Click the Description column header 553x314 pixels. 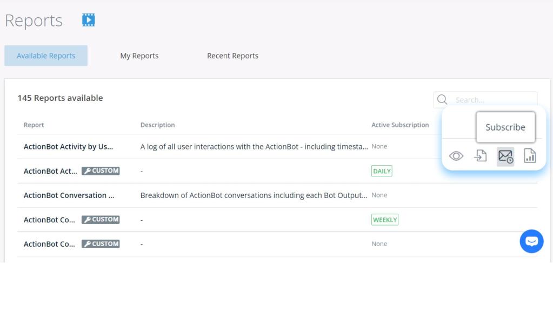(157, 125)
